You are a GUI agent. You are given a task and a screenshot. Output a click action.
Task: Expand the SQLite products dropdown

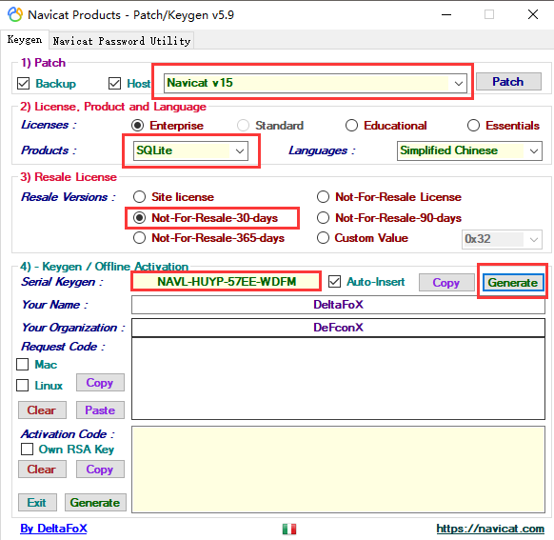[190, 150]
